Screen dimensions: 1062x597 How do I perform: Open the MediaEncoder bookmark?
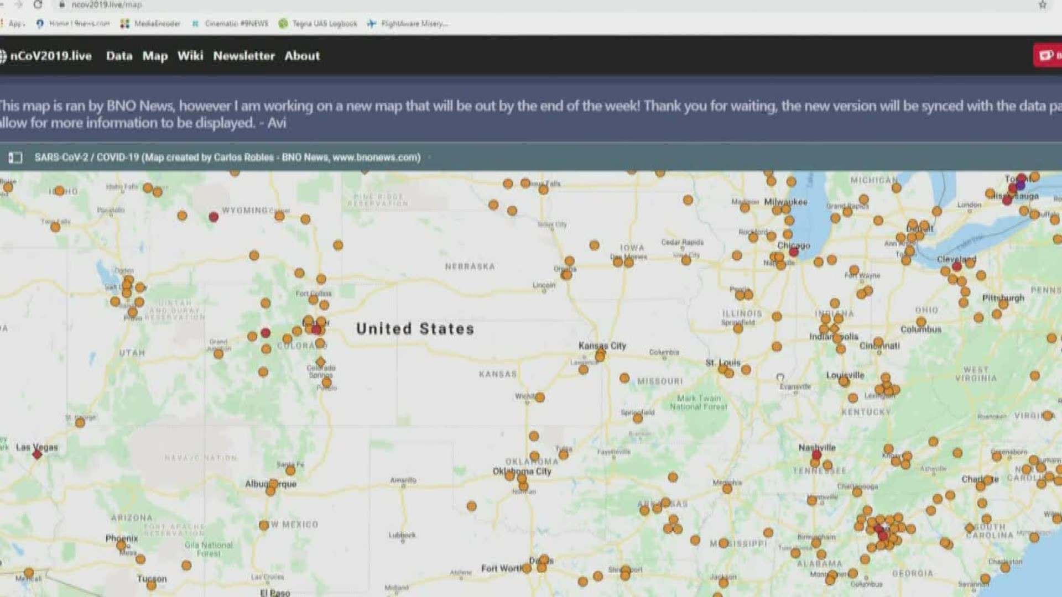150,24
